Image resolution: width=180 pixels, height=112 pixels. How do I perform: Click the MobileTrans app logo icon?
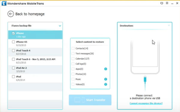pos(4,3)
